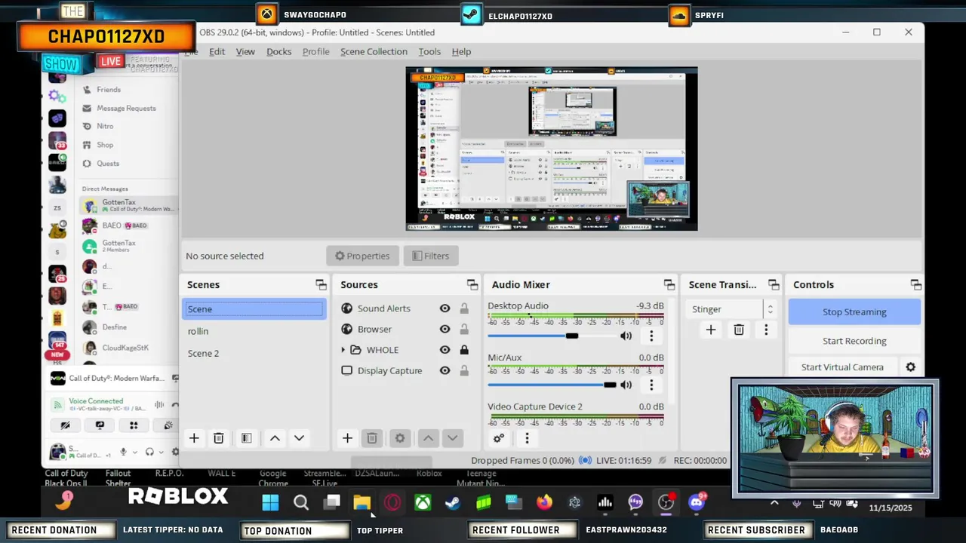The width and height of the screenshot is (966, 543).
Task: Click Start Recording button
Action: tap(854, 341)
